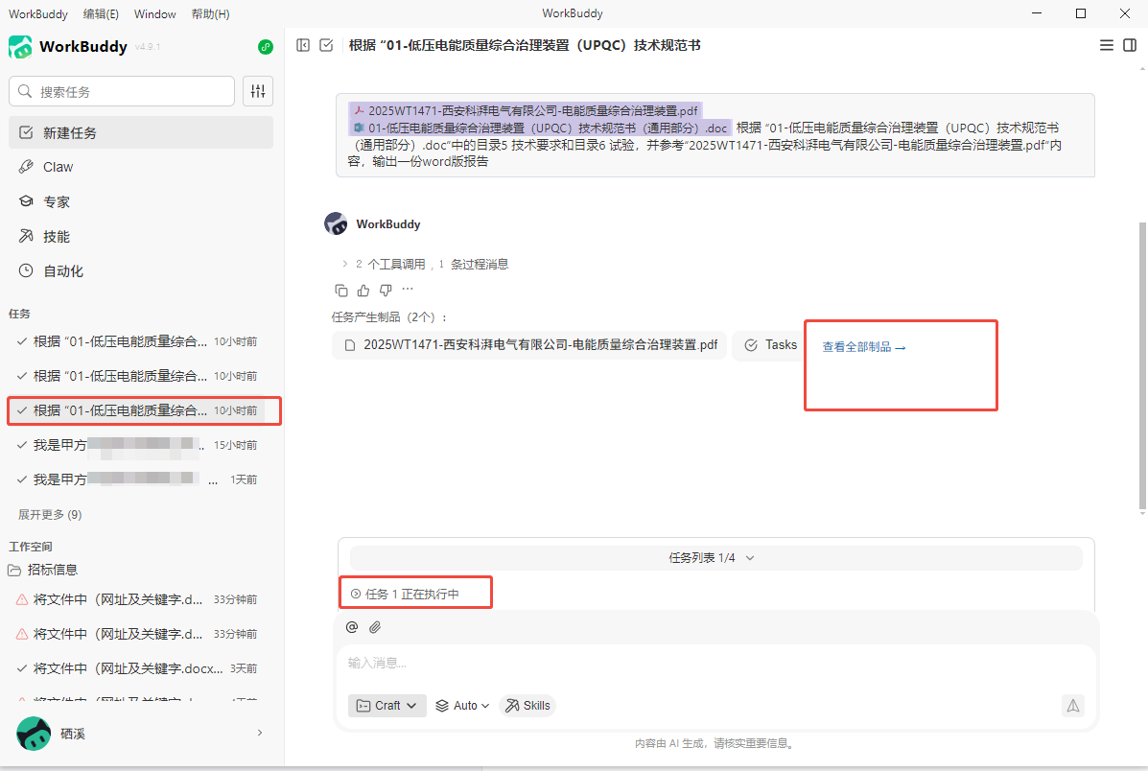1148x771 pixels.
Task: Click the 2025WT1471 pdf attachment in prompt
Action: click(526, 110)
